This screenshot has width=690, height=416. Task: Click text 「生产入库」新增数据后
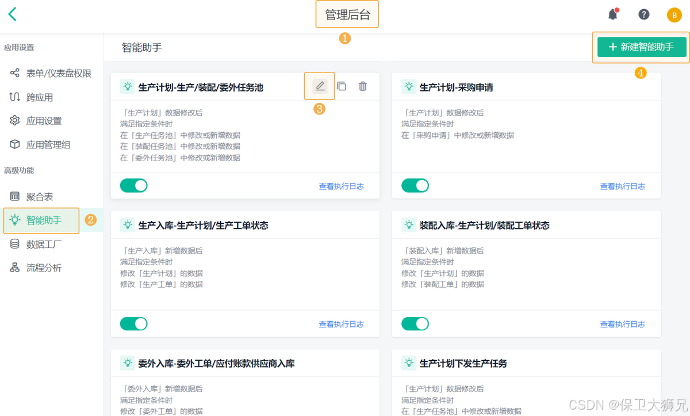[x=162, y=251]
